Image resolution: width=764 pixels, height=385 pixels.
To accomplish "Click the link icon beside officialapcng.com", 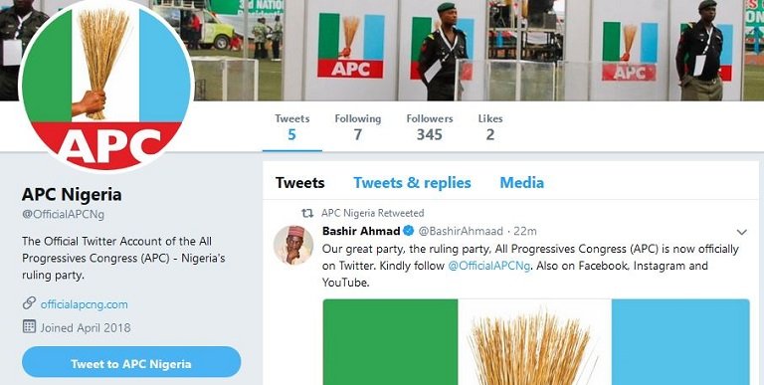I will pos(29,303).
